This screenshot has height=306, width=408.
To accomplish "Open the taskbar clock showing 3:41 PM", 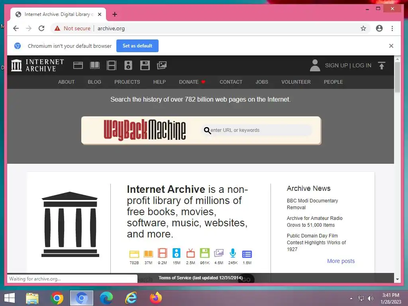I will pos(391,298).
